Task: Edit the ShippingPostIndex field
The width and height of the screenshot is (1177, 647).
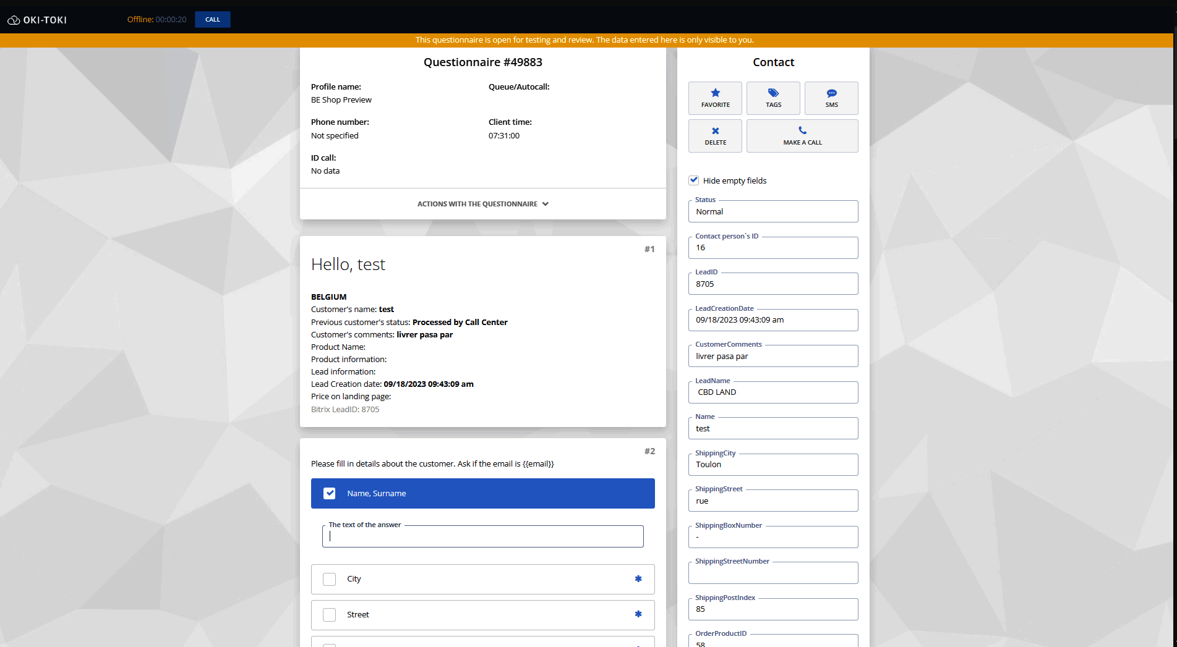Action: 773,609
